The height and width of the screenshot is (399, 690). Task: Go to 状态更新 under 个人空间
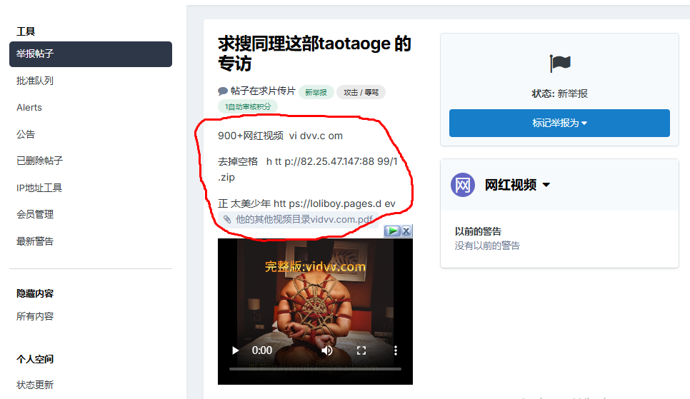[35, 385]
